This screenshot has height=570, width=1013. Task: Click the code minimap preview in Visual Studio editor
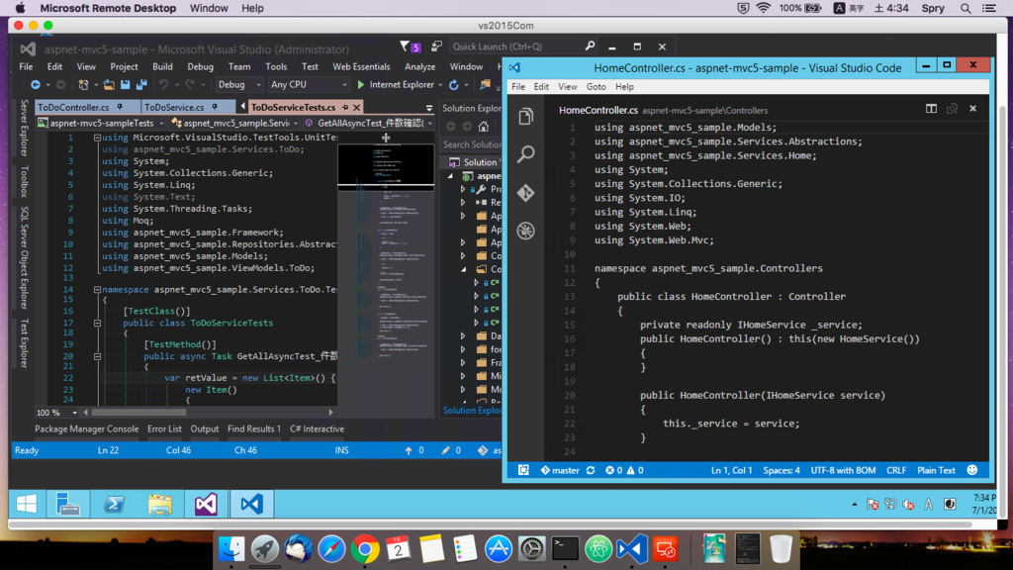coord(386,166)
